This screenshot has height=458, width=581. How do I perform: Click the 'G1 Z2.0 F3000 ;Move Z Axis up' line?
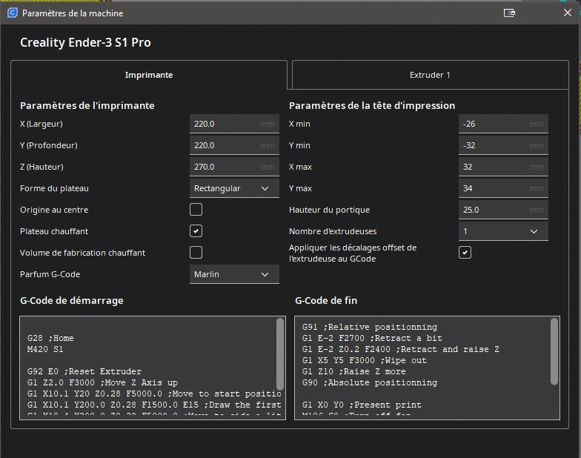102,382
